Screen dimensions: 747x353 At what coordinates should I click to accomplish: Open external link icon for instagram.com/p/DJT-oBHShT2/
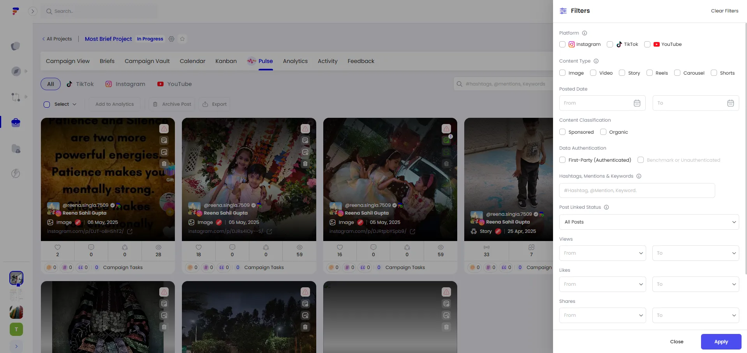(x=130, y=231)
